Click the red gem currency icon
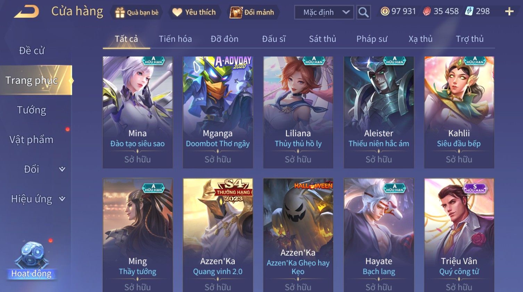The image size is (523, 292). point(427,12)
